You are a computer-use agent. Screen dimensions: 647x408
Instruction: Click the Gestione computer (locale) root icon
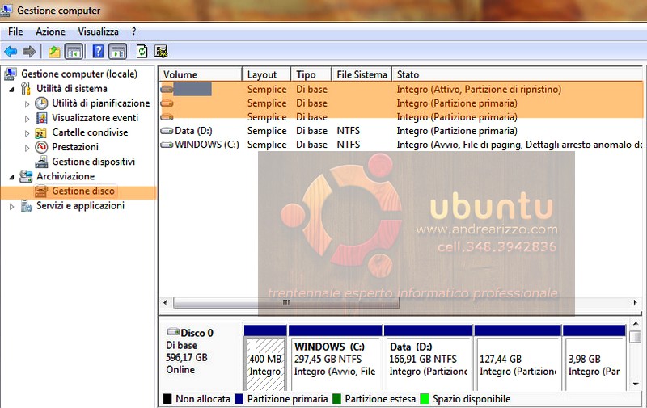[x=11, y=74]
